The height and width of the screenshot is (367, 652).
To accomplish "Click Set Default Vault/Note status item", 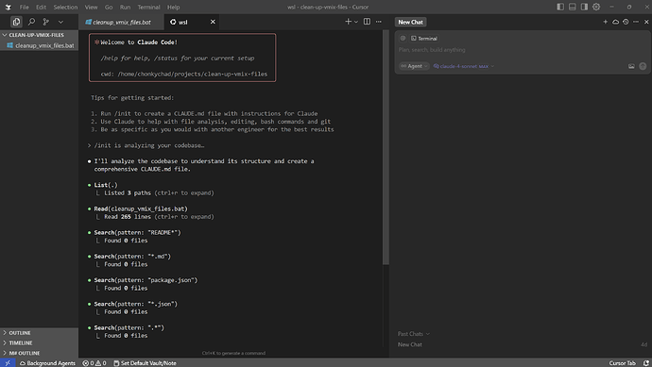I will 145,363.
